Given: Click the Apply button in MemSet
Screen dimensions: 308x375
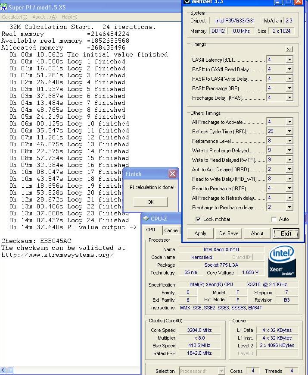Looking at the screenshot, I should pos(200,233).
